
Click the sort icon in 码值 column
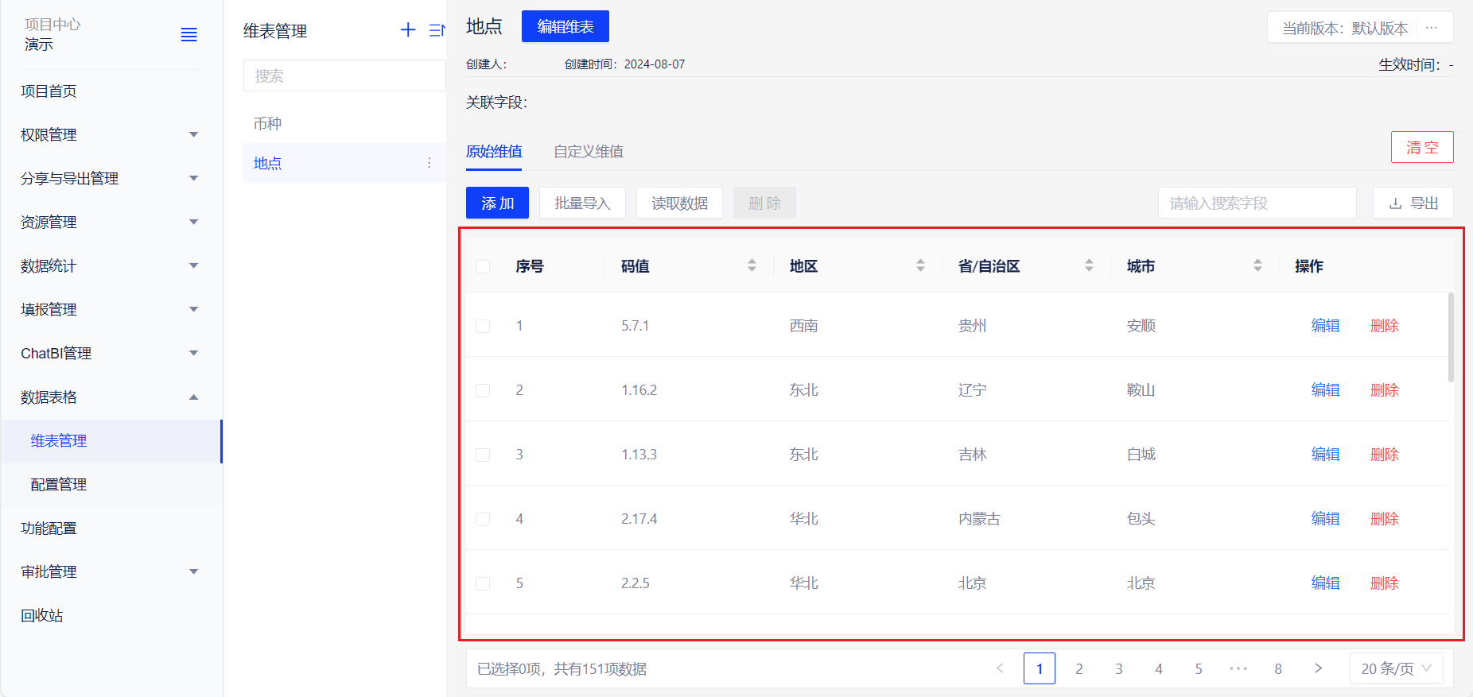click(x=752, y=265)
